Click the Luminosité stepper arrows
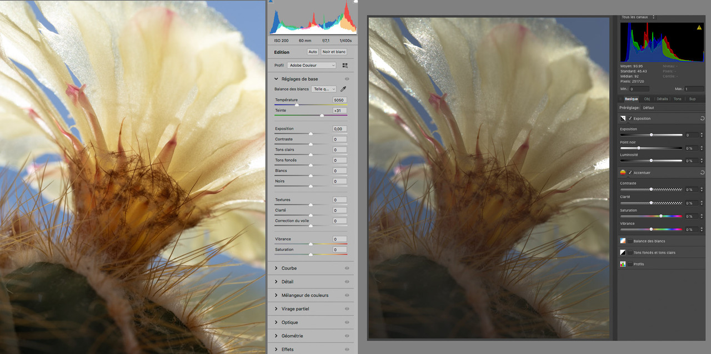 pyautogui.click(x=702, y=160)
